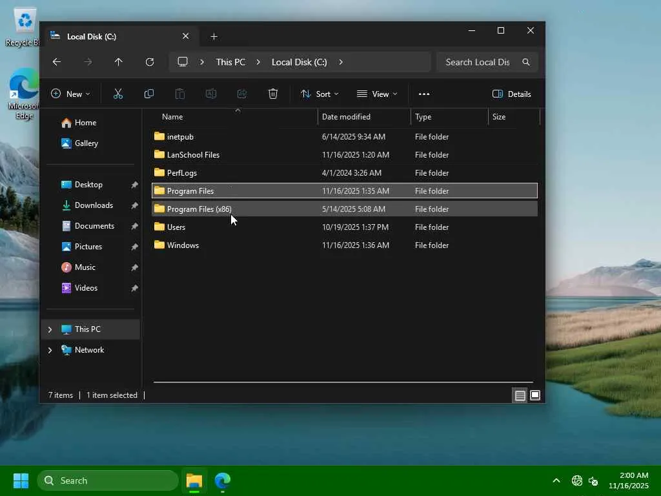Click the Search Local Disk field
Screen dimensions: 661x496
[478, 62]
